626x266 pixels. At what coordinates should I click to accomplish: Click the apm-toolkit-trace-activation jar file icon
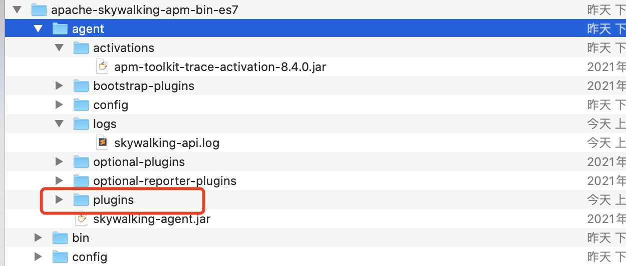pos(102,66)
